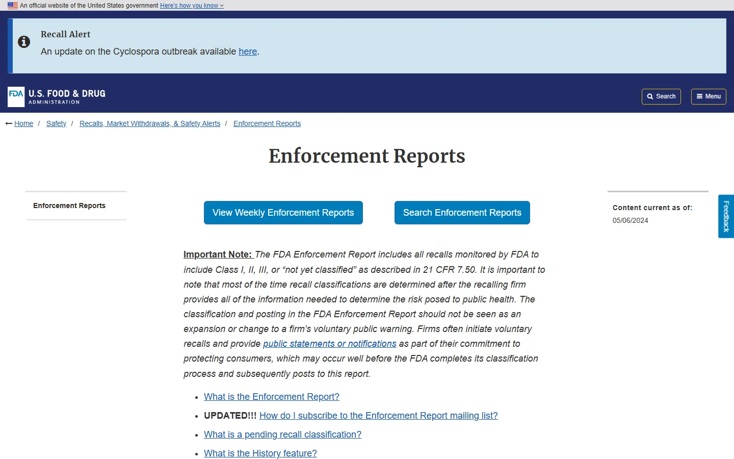The width and height of the screenshot is (734, 459).
Task: Open "What is a pending recall classification?" link
Action: [x=282, y=435]
